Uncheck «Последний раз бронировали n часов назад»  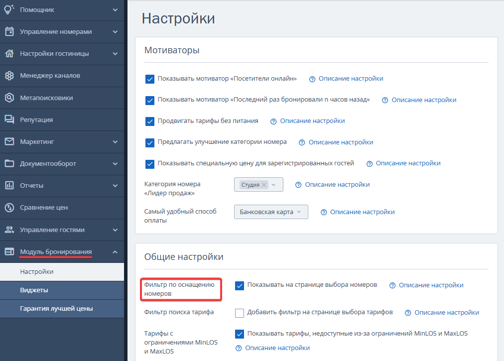(x=150, y=100)
